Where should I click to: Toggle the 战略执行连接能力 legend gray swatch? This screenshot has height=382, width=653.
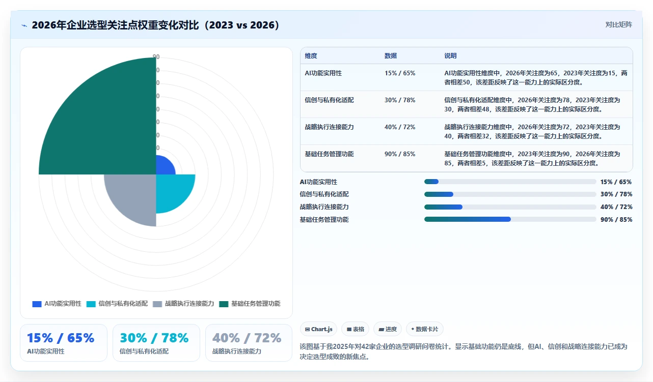point(157,304)
